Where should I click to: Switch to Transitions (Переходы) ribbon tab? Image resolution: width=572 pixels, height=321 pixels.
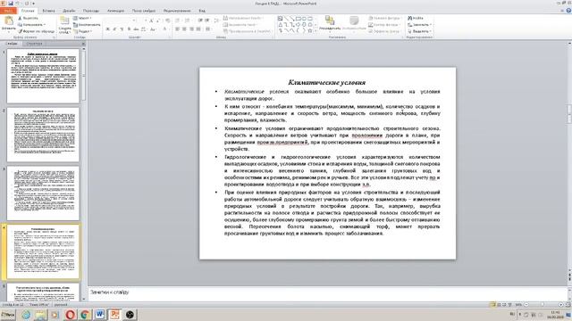click(x=91, y=11)
